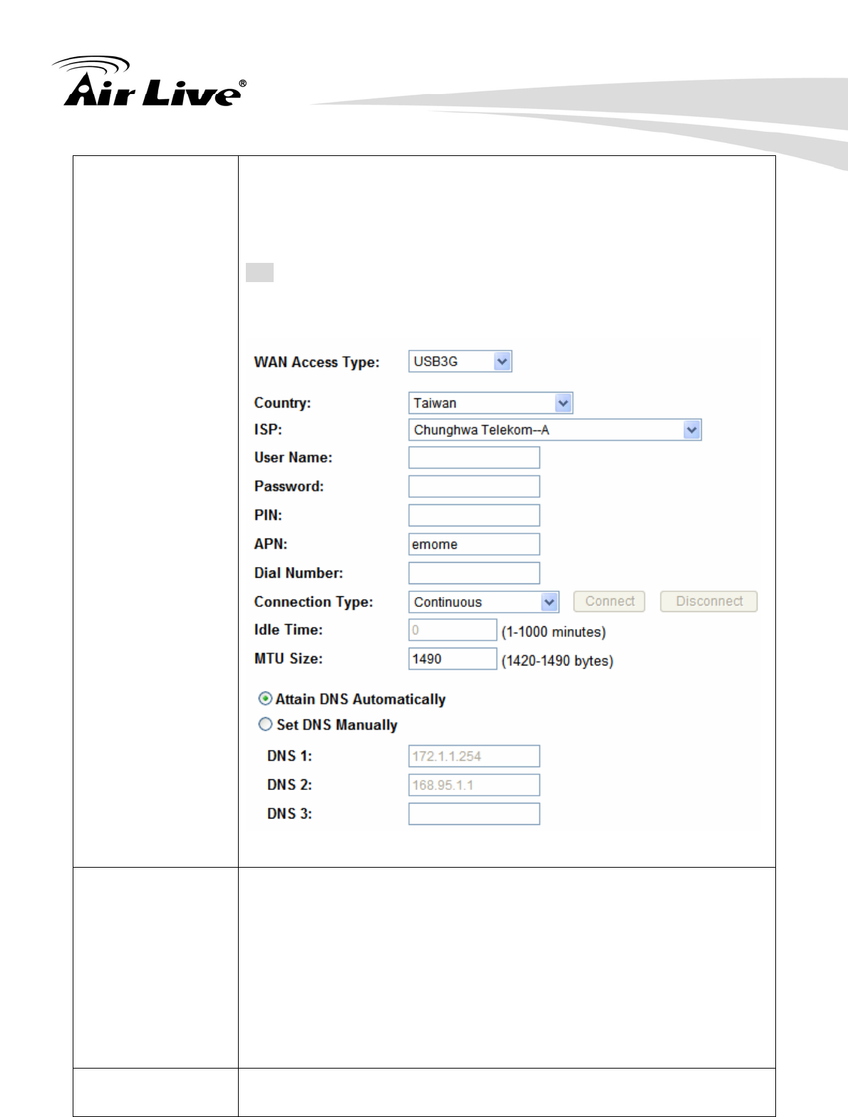Screen dimensions: 848x1117
Task: Open the ISP dropdown showing Chunghwa Telekom--A
Action: pyautogui.click(x=555, y=430)
